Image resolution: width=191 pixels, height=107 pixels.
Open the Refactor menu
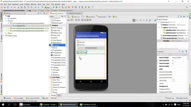click(34, 4)
